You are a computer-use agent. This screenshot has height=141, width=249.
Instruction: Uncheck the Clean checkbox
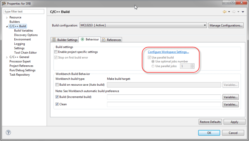click(x=57, y=104)
